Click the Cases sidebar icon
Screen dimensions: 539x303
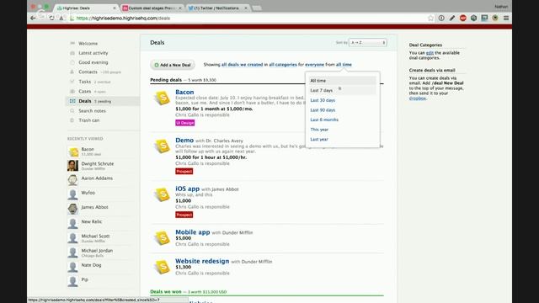pyautogui.click(x=72, y=91)
